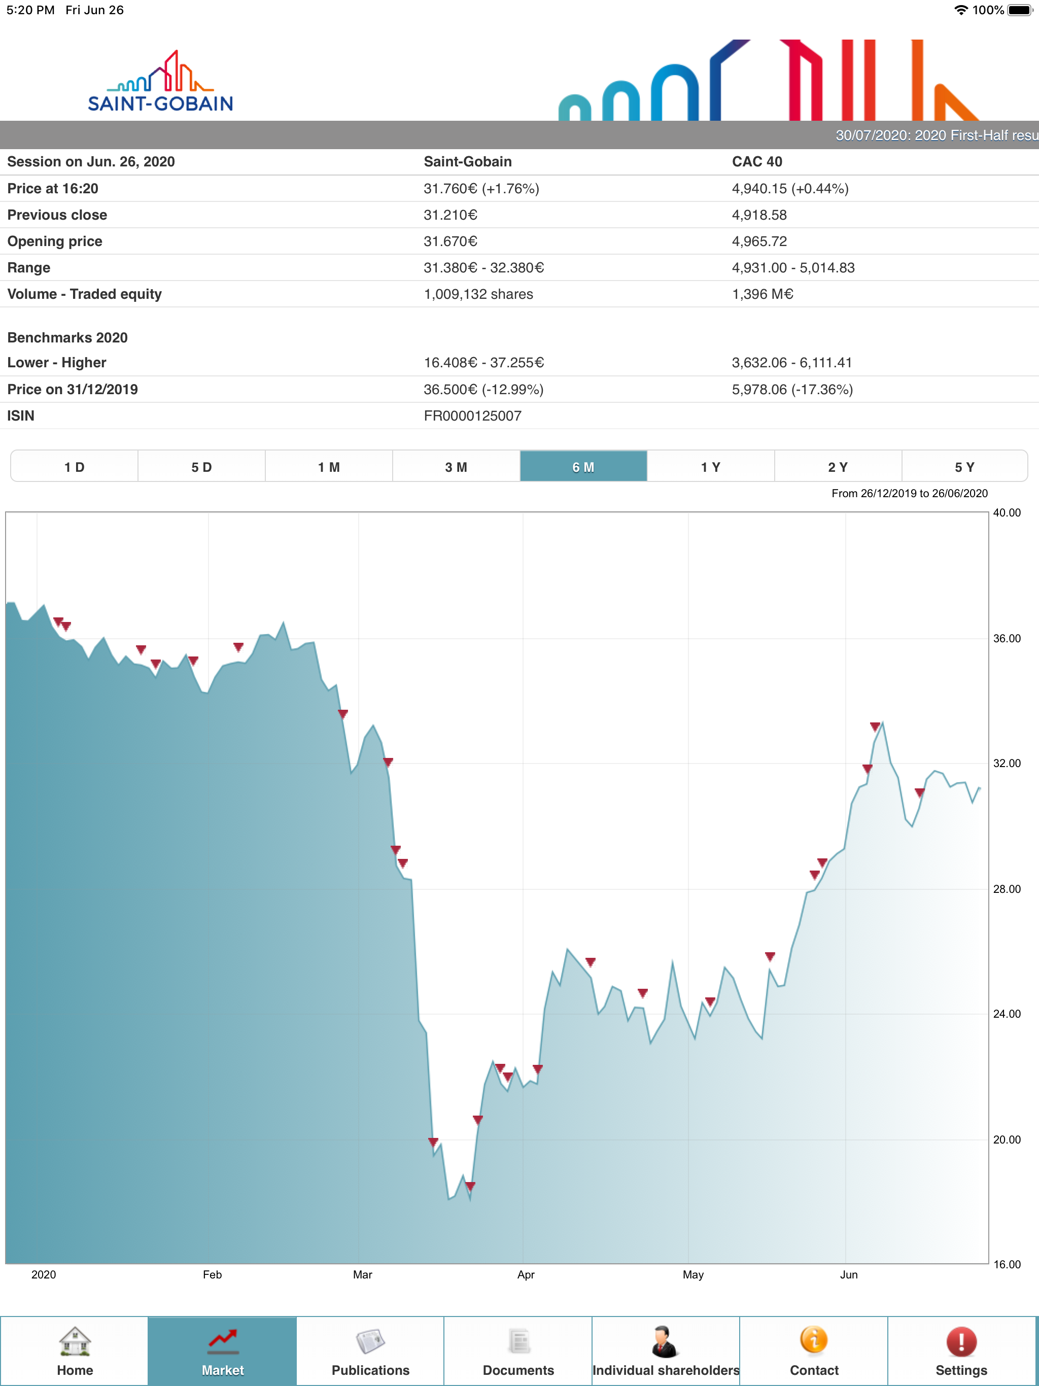Tap the CAC 40 benchmark 3,632.06 - 6,111.41
This screenshot has width=1039, height=1386.
[792, 362]
